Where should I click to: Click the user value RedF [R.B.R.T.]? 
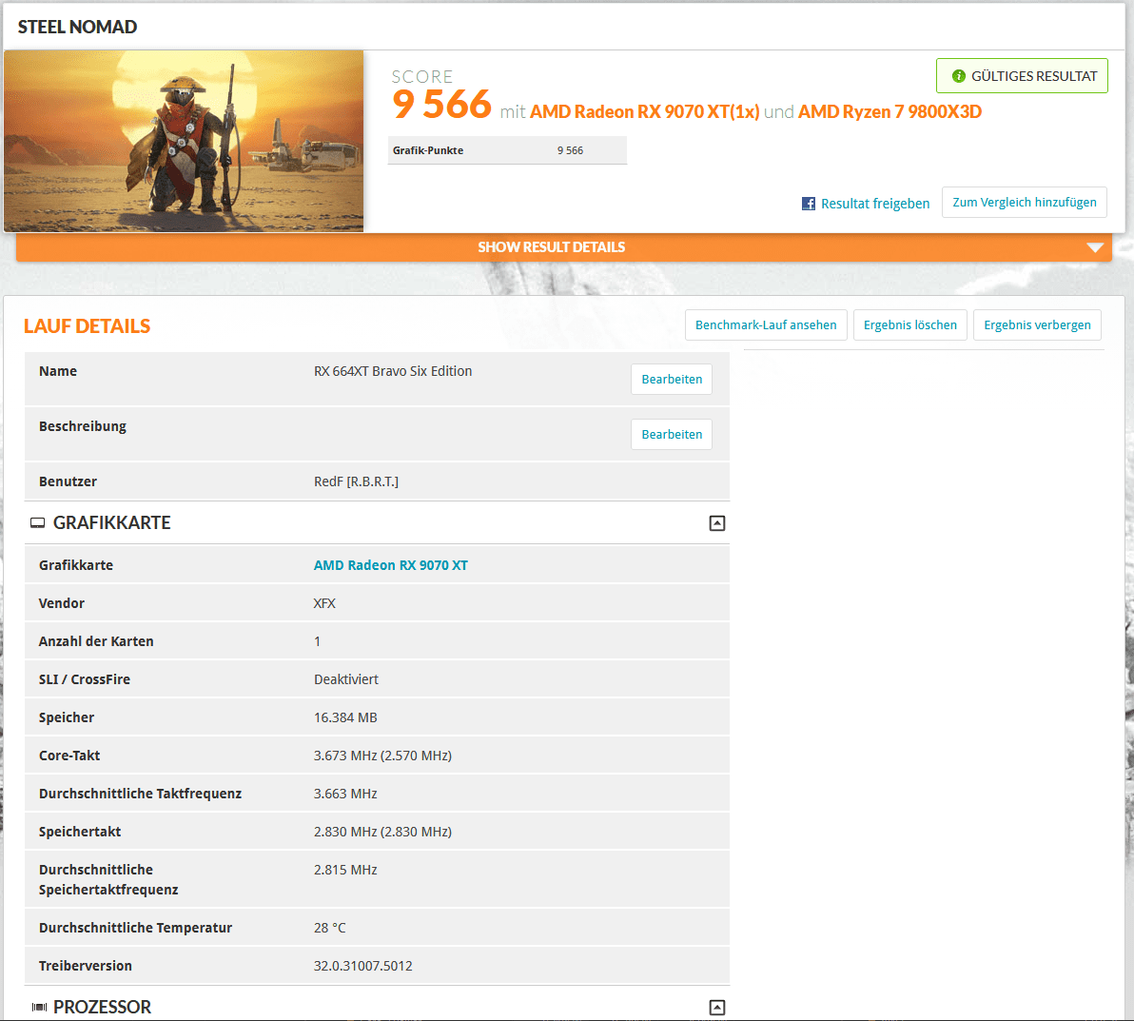click(x=356, y=481)
